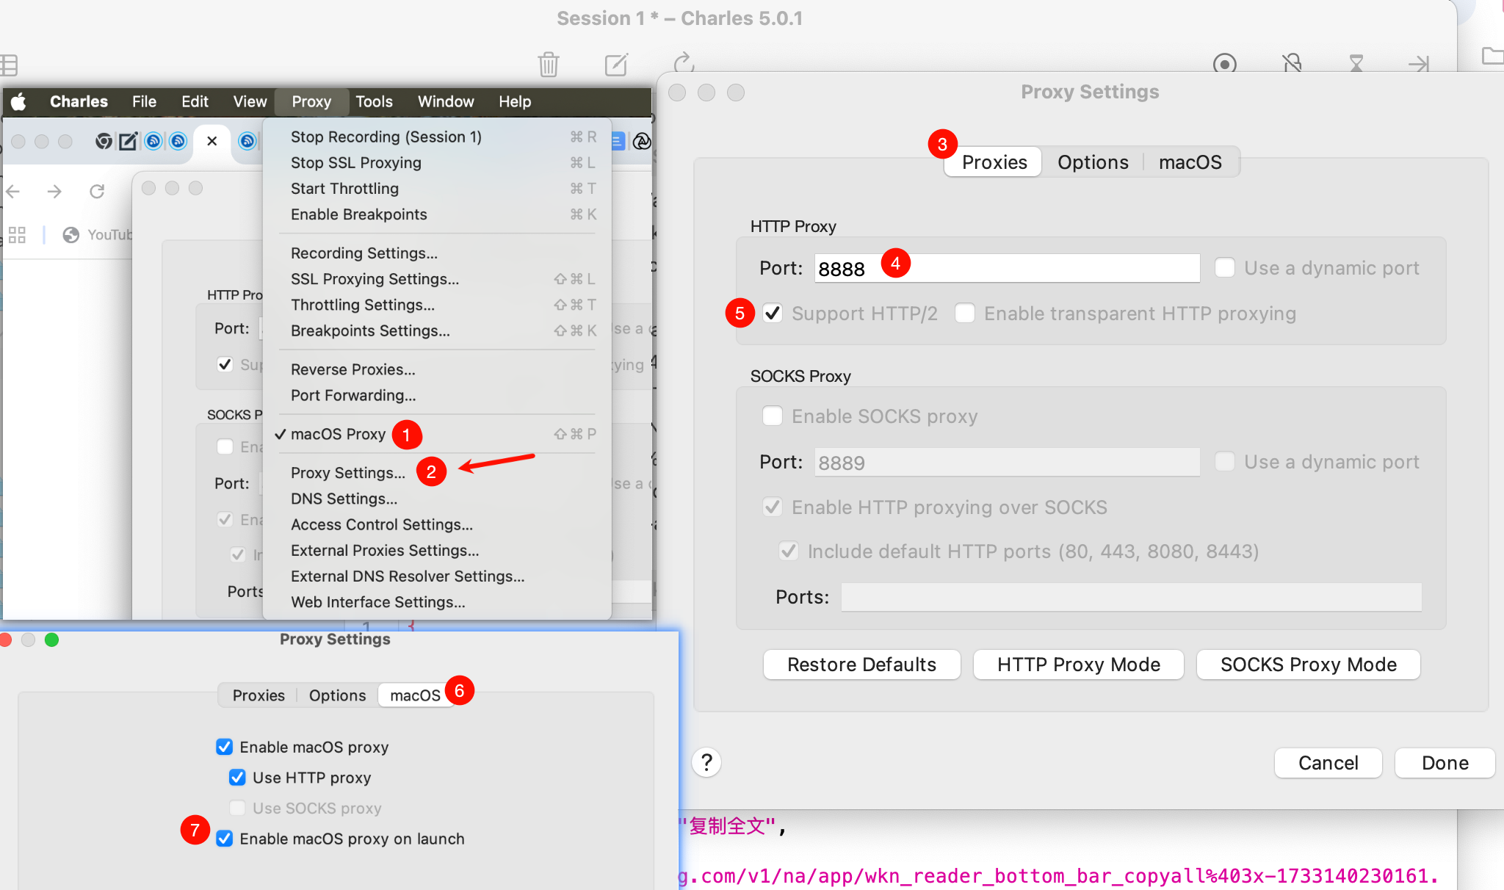Screen dimensions: 1504x890
Task: Click the question mark help button
Action: click(x=706, y=762)
